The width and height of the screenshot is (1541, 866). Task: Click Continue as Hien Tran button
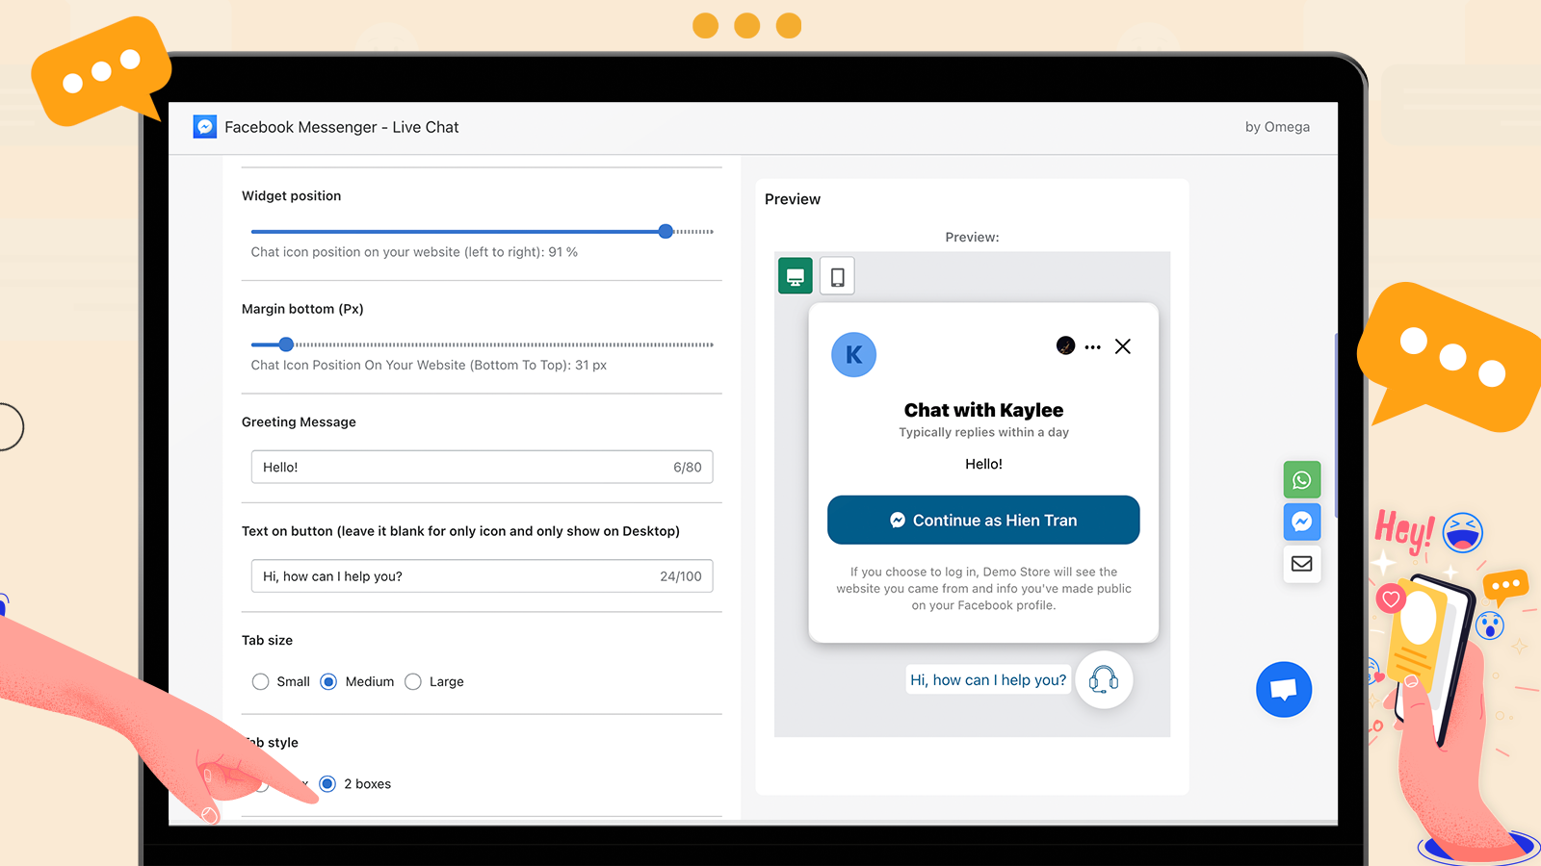983,521
